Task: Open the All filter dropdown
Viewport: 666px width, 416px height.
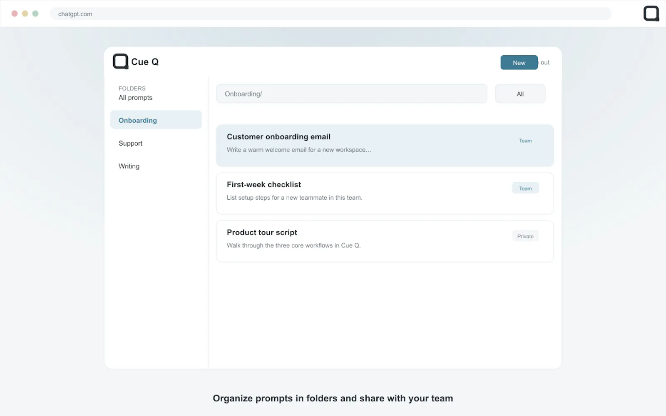Action: [520, 94]
